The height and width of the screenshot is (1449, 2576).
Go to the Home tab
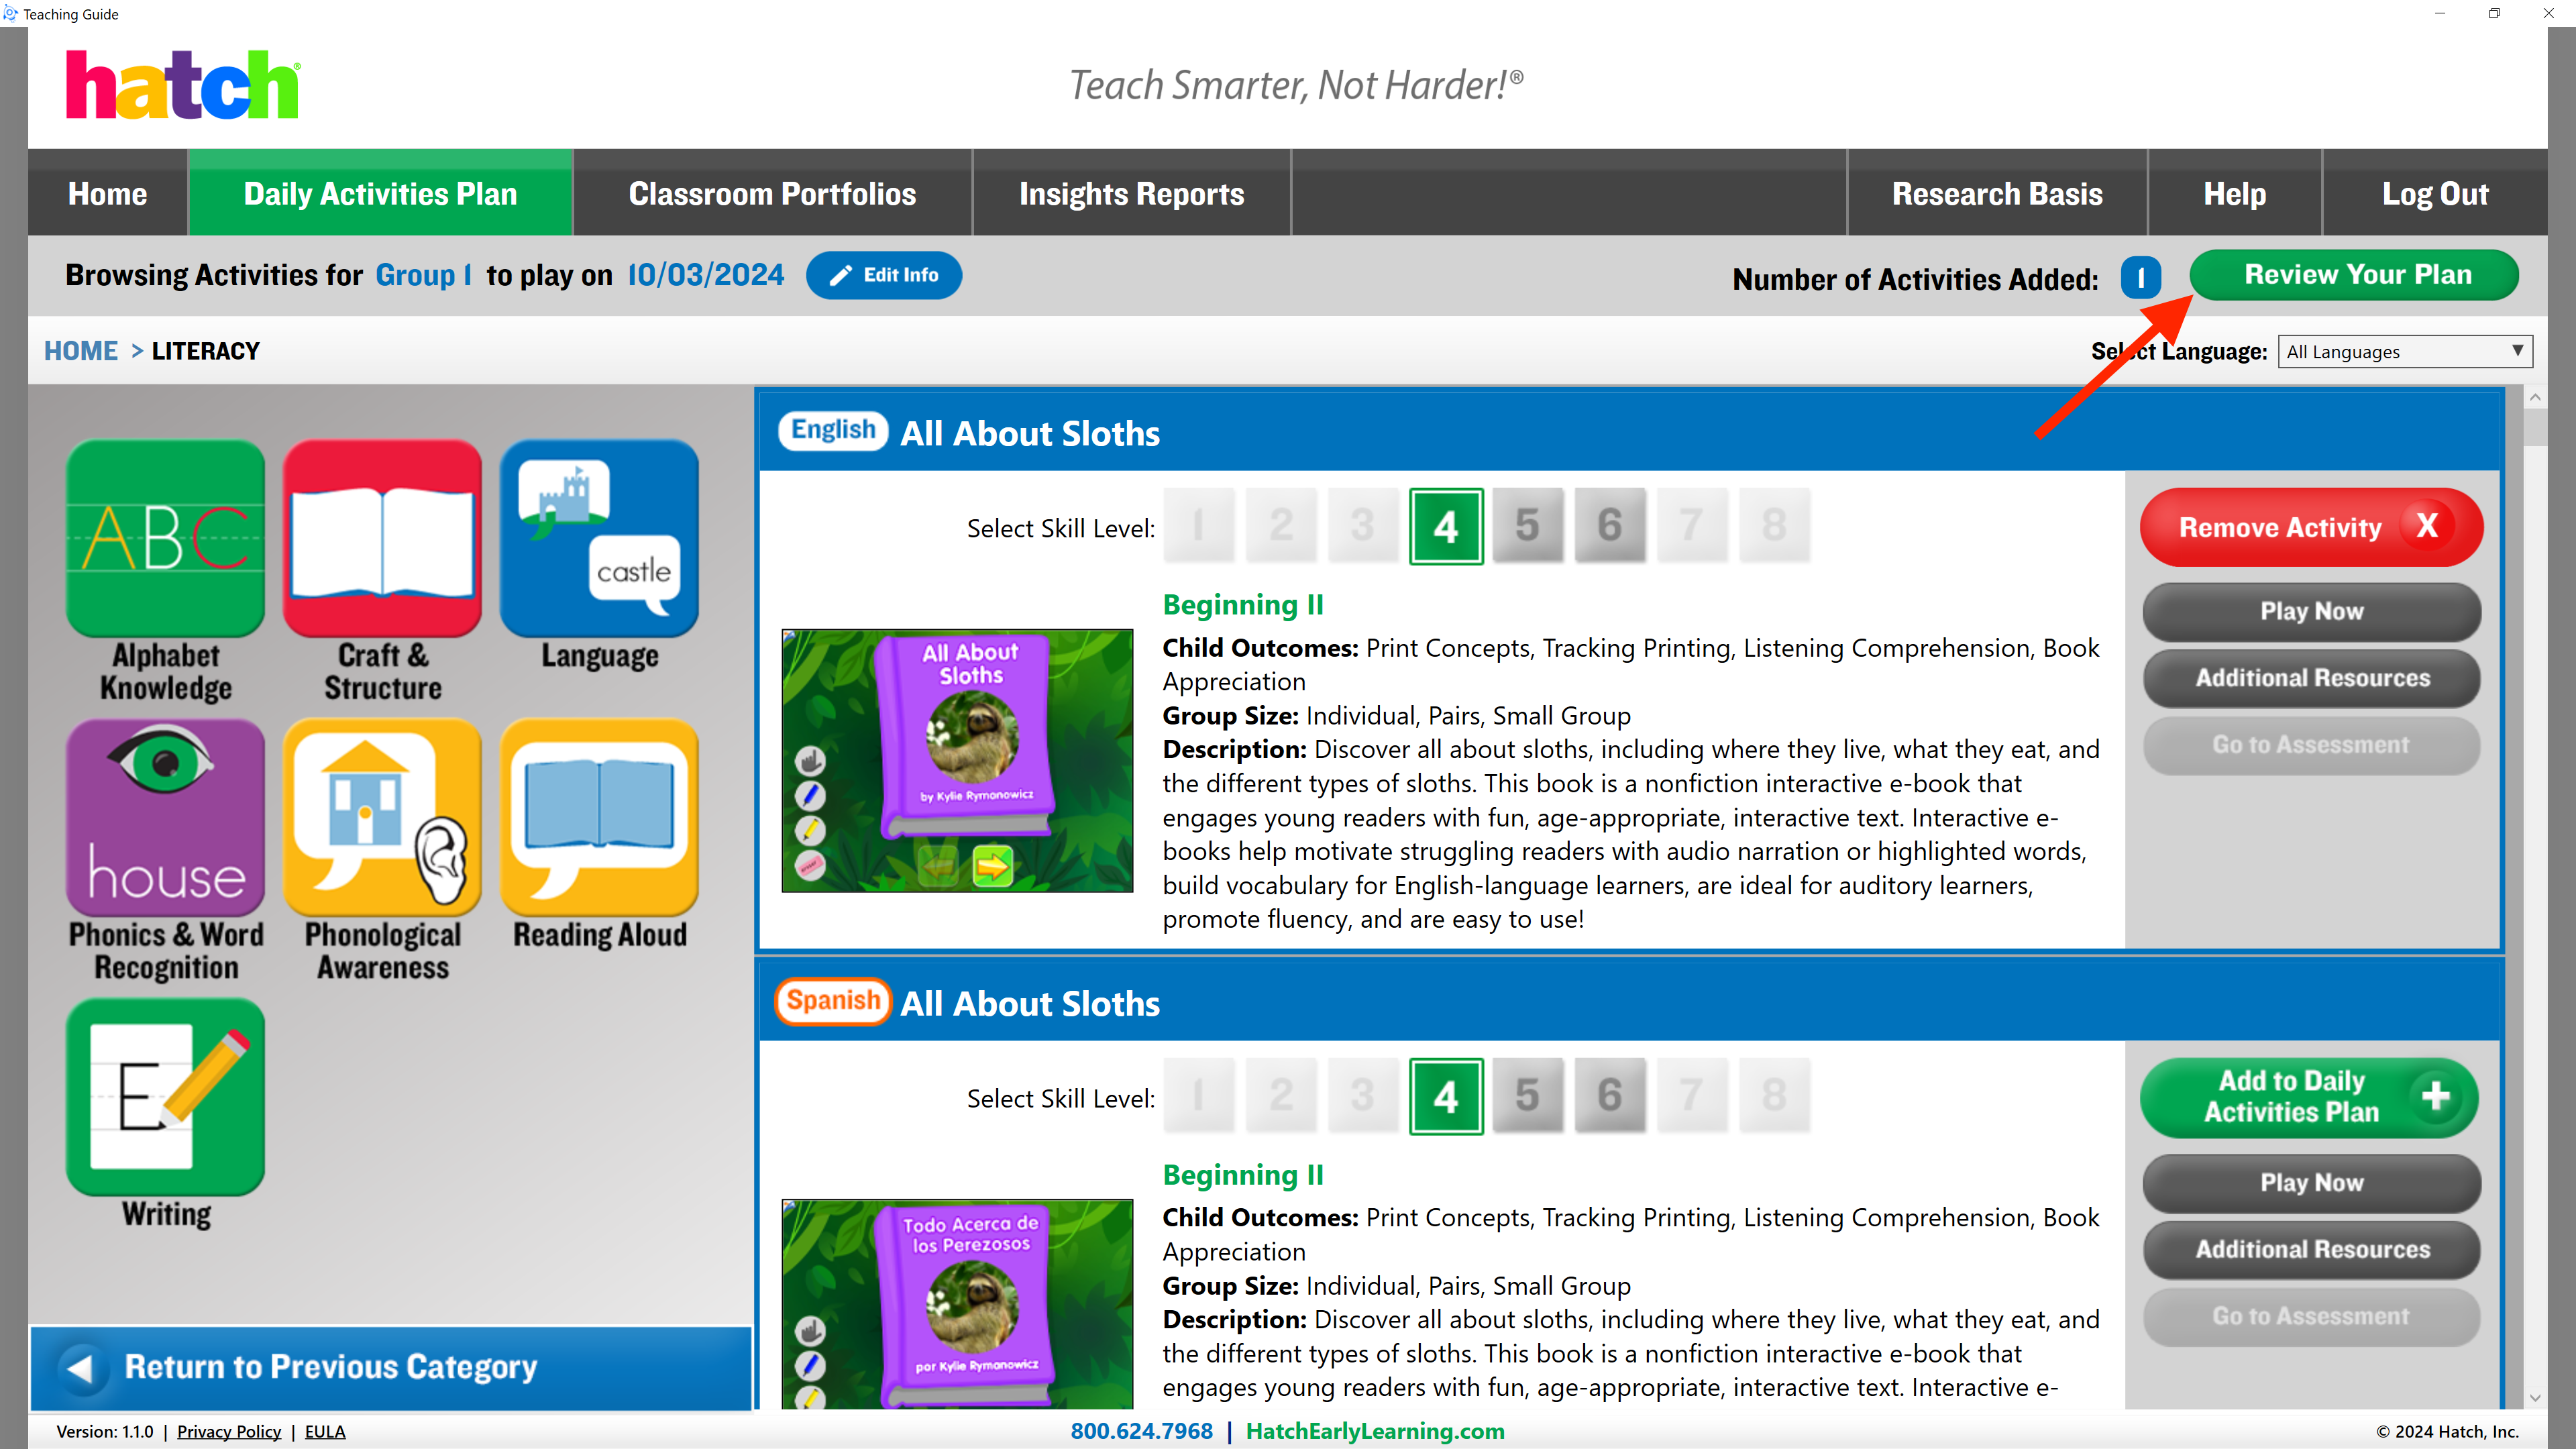coord(107,193)
